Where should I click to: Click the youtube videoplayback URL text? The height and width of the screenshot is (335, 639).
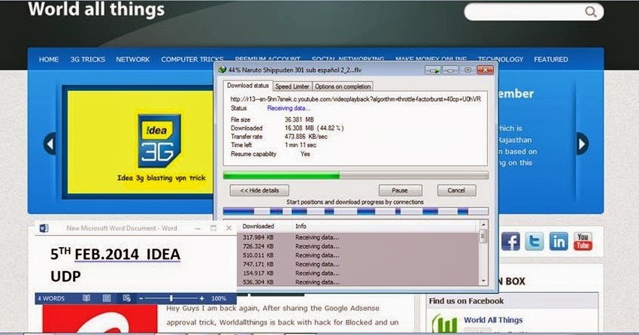356,99
